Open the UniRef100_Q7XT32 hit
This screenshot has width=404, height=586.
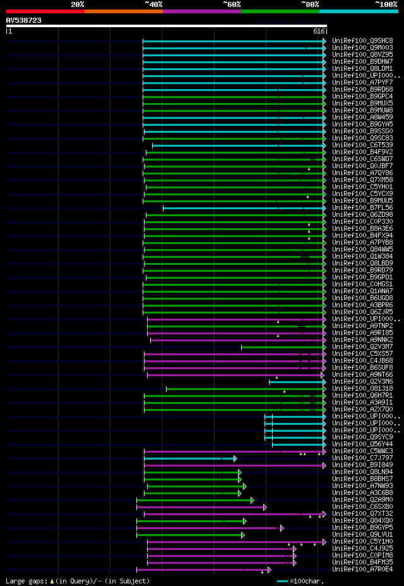pos(362,514)
